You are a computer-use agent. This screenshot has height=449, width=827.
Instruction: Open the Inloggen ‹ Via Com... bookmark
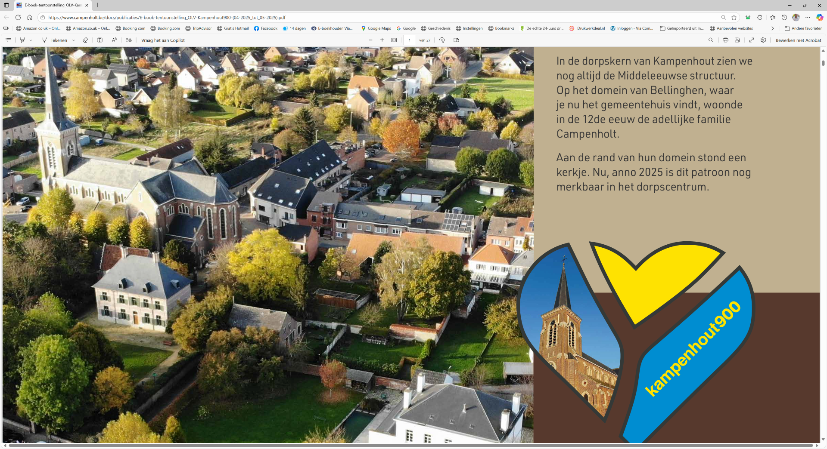click(x=631, y=28)
